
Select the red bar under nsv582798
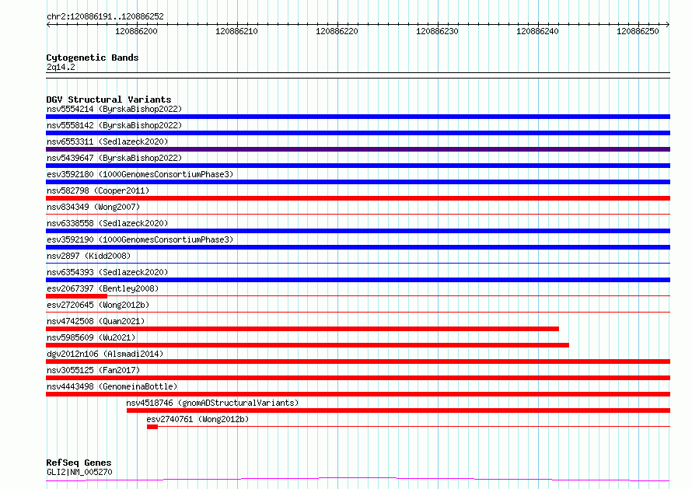358,198
